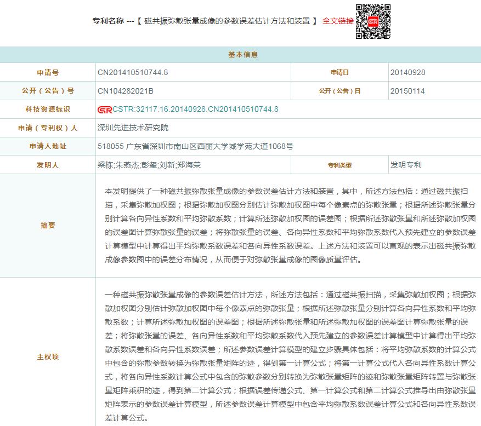
Task: Open the 全文链接 full-text link
Action: click(338, 21)
